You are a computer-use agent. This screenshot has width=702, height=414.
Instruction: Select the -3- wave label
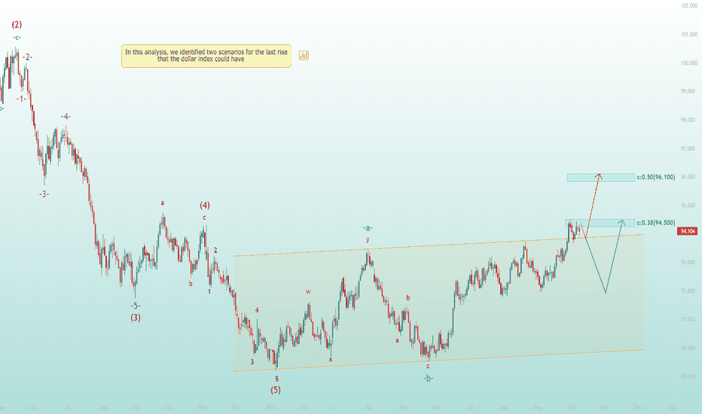tap(44, 194)
